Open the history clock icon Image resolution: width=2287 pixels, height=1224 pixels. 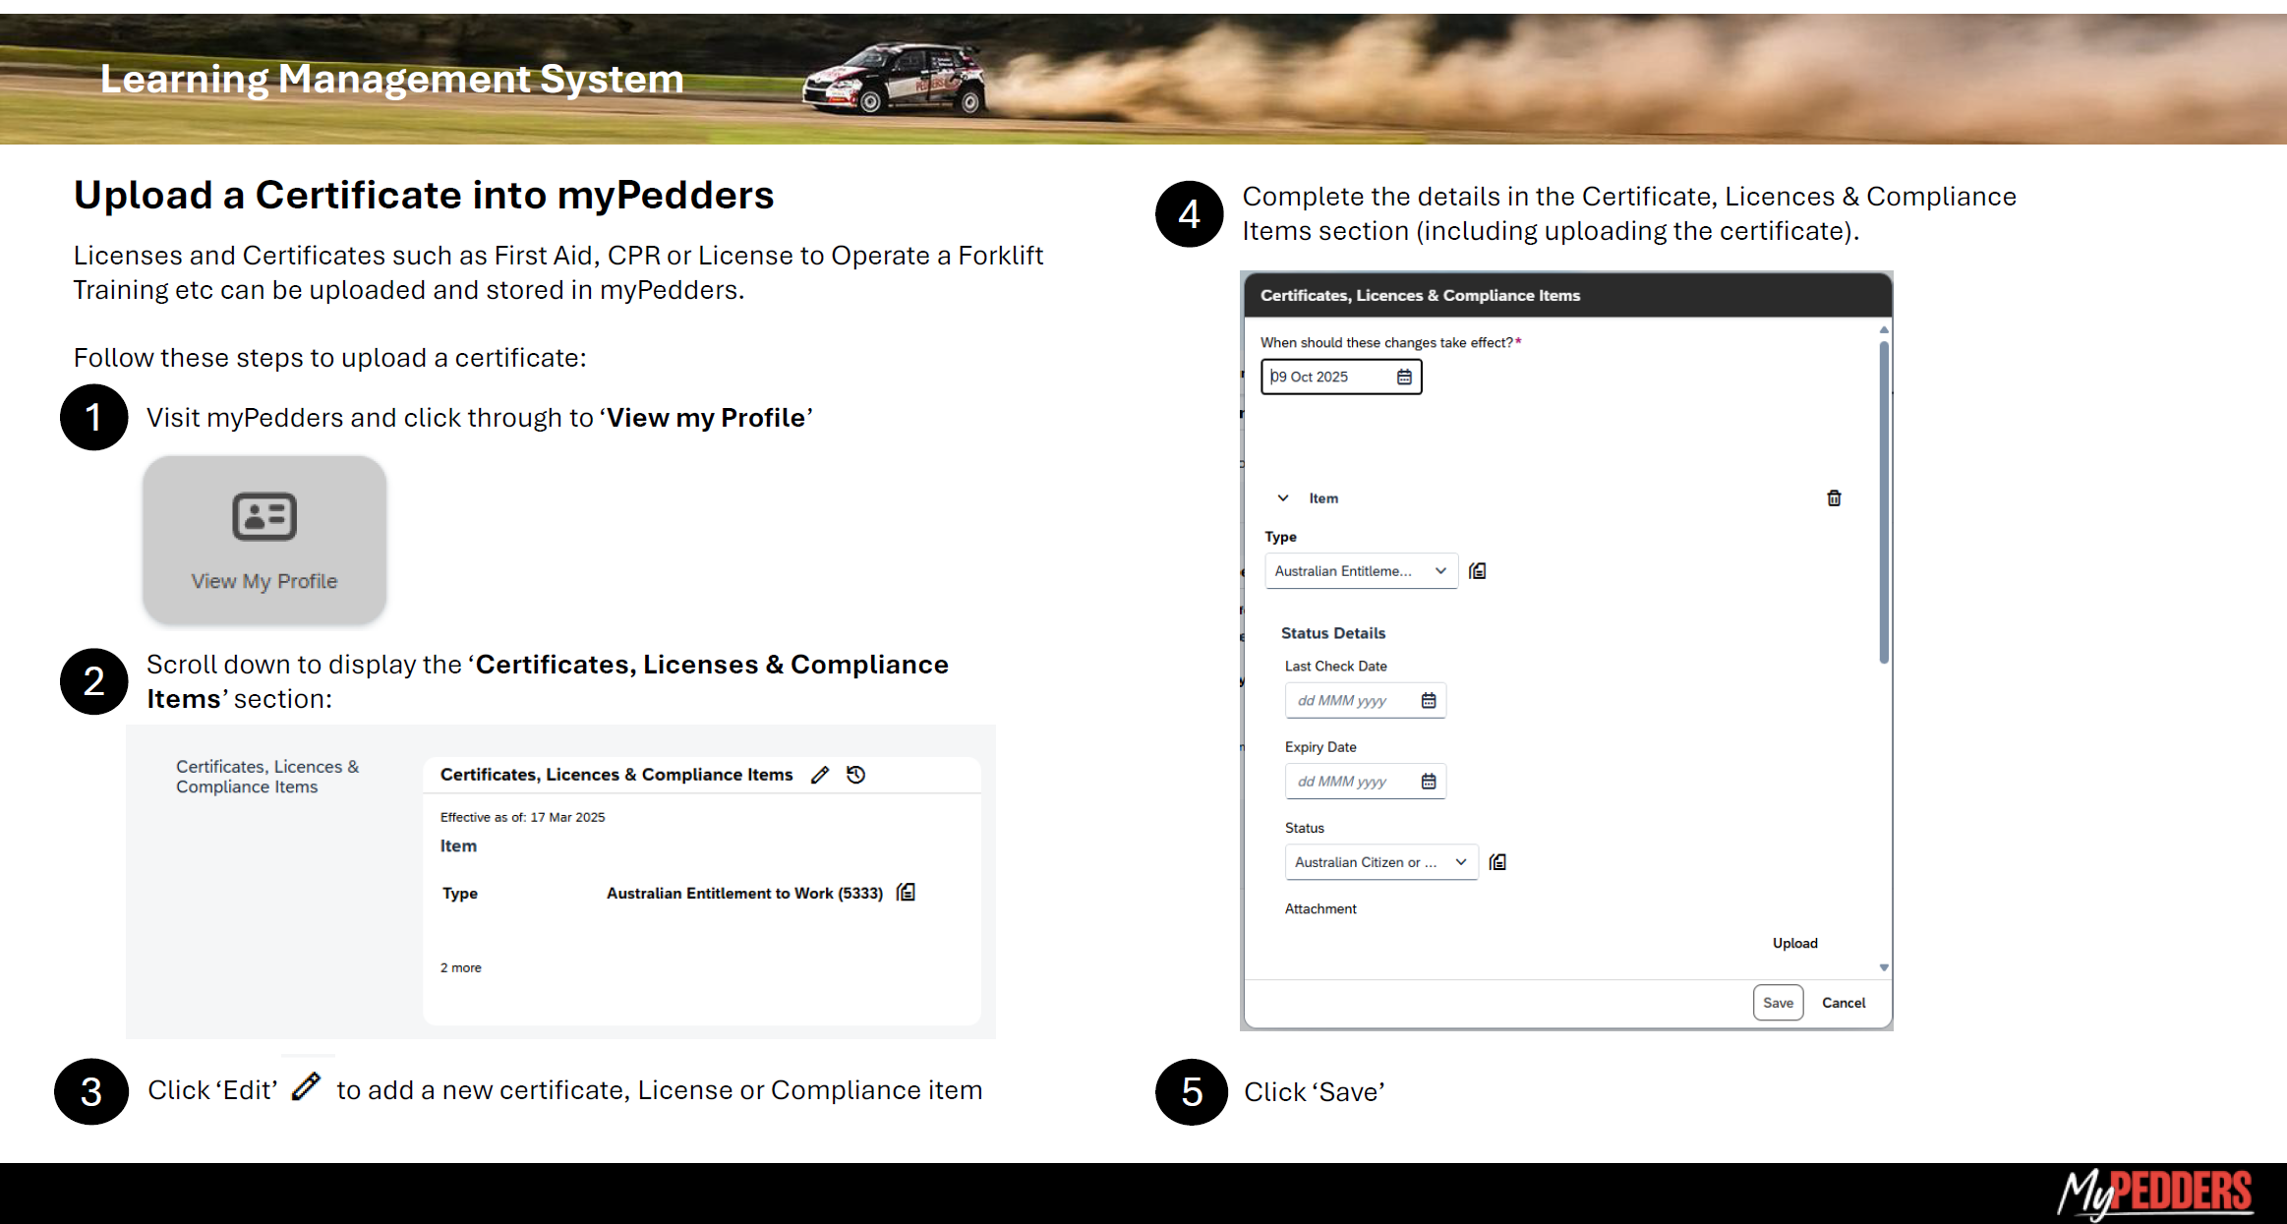pos(856,775)
